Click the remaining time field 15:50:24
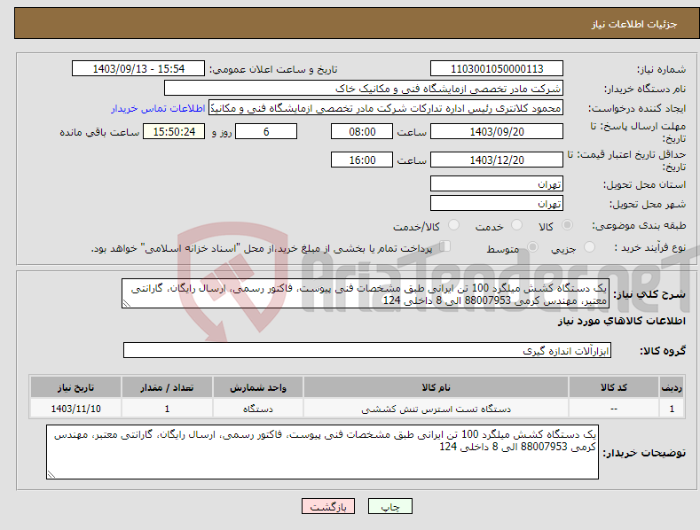 [174, 131]
